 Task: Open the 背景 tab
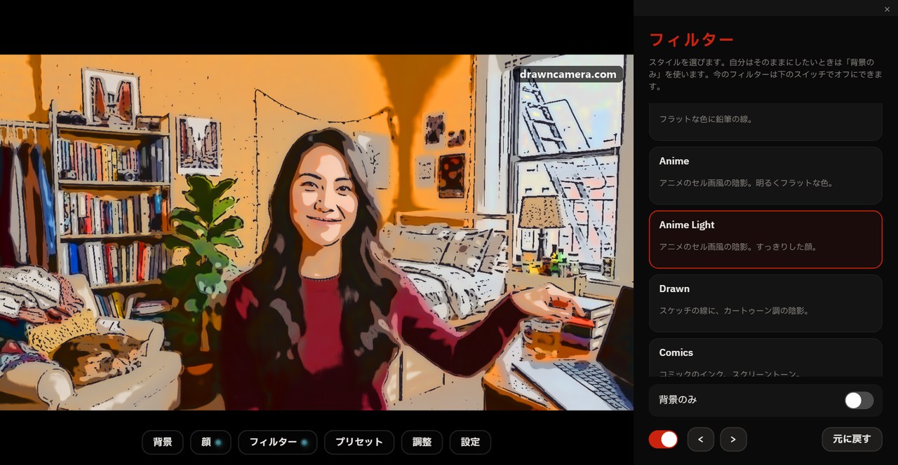click(x=163, y=442)
